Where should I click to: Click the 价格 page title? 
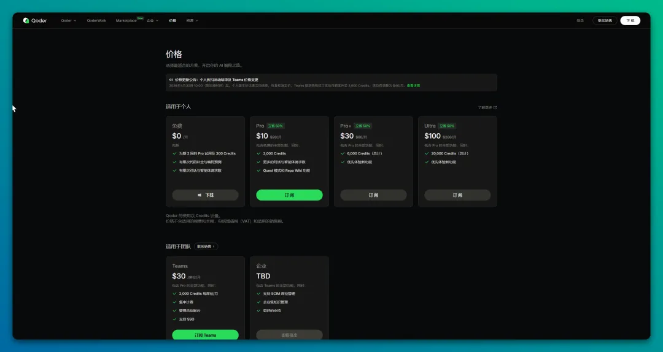[x=174, y=54]
